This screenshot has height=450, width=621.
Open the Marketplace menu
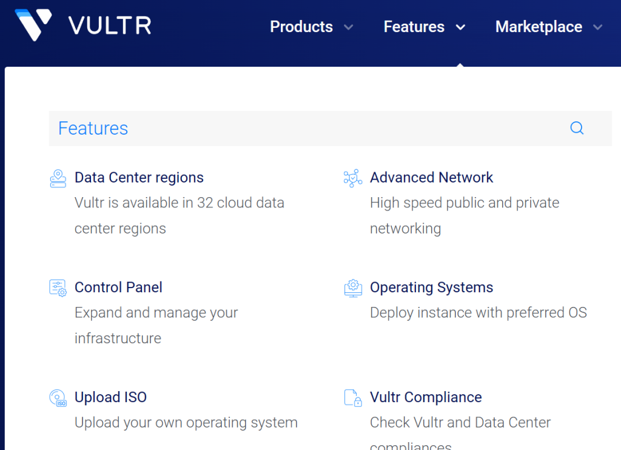point(539,27)
